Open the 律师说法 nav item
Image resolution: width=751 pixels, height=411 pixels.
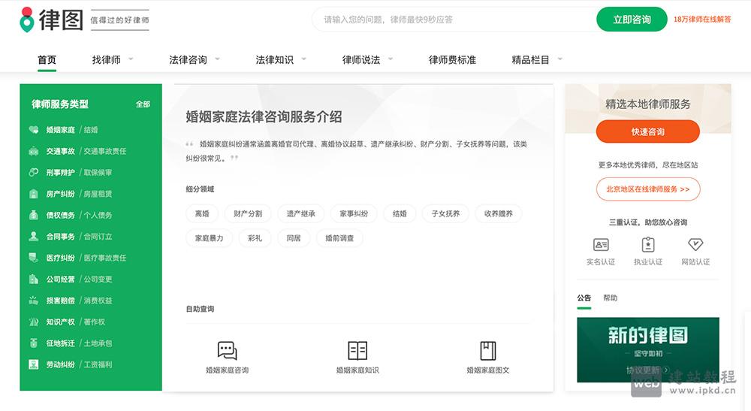coord(361,60)
